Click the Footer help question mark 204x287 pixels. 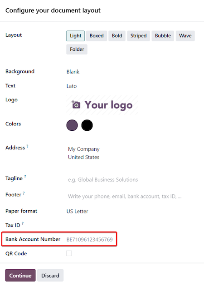pos(24,193)
